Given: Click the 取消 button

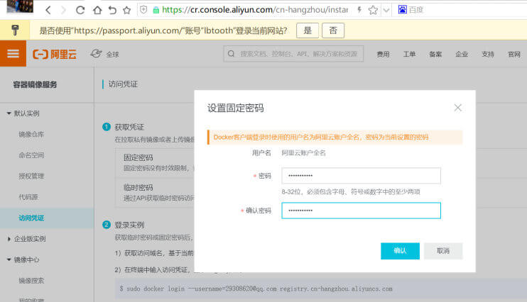Looking at the screenshot, I should 443,251.
